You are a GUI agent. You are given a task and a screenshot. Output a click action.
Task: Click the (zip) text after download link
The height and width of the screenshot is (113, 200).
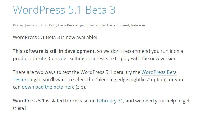pos(81,87)
